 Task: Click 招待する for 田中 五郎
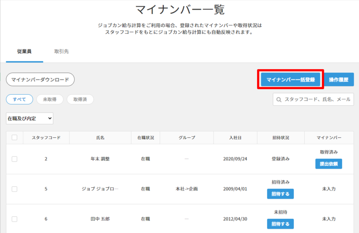280,224
